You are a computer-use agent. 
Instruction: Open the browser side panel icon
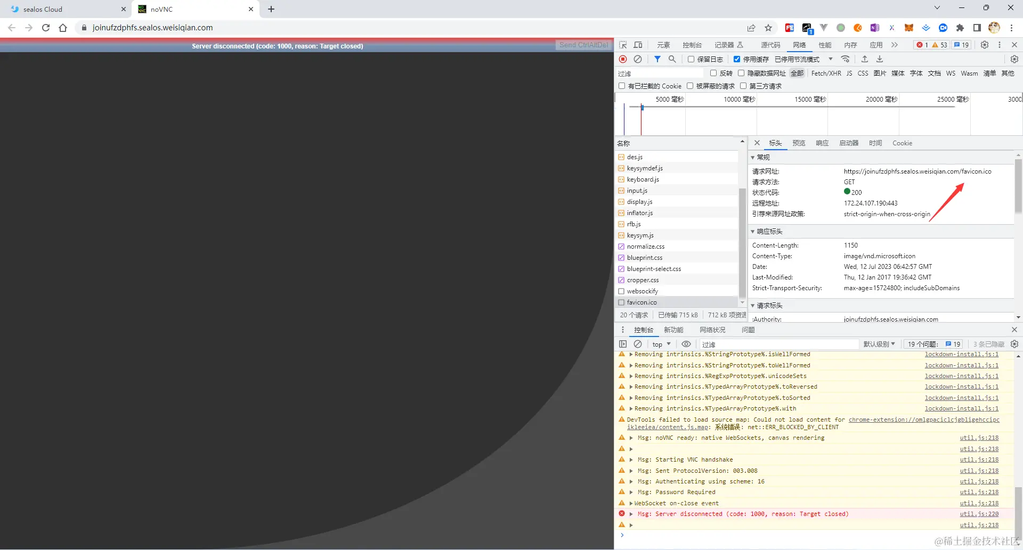pyautogui.click(x=977, y=28)
